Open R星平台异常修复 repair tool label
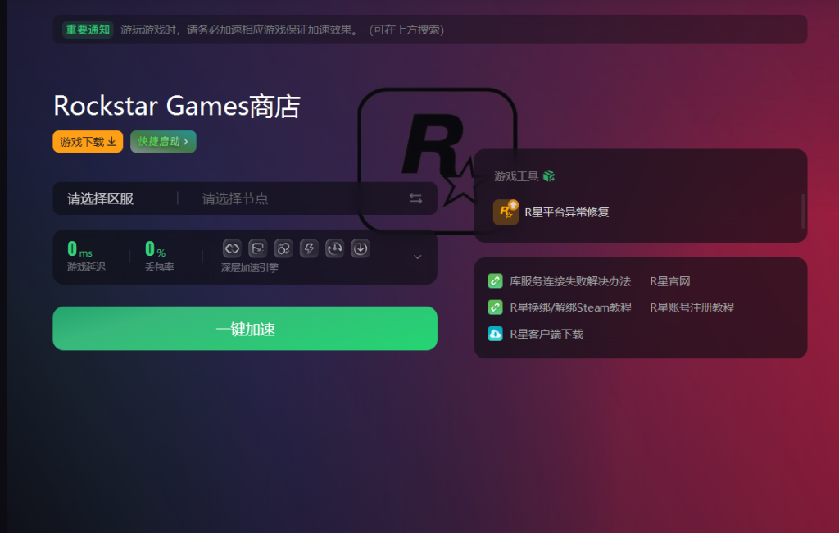 click(x=567, y=212)
